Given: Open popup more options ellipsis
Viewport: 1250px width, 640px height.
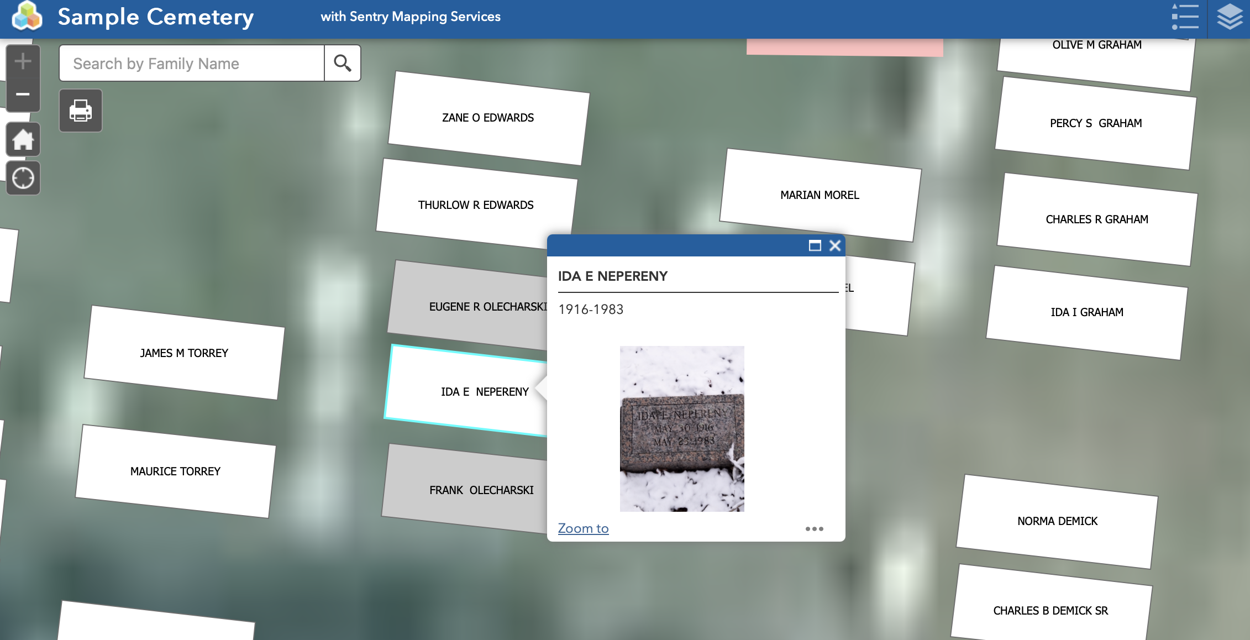Looking at the screenshot, I should click(814, 529).
